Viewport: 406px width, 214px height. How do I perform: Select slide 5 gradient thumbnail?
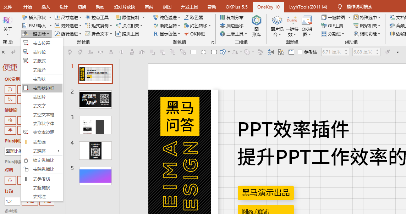pyautogui.click(x=95, y=176)
